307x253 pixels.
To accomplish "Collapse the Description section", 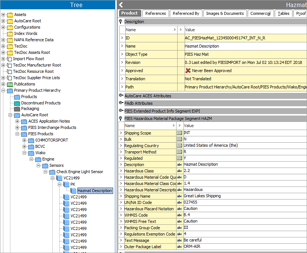I will [x=121, y=22].
